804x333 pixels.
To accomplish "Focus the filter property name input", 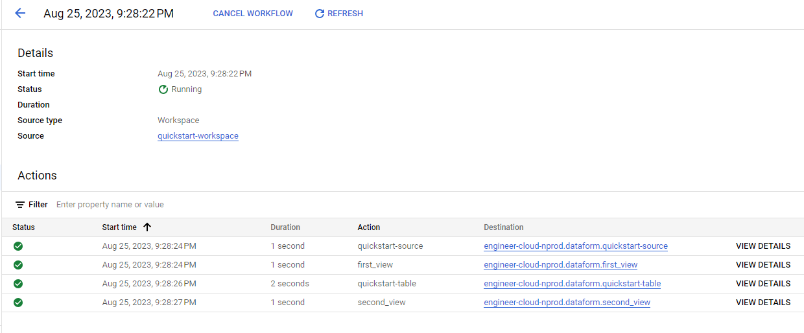I will pyautogui.click(x=110, y=205).
